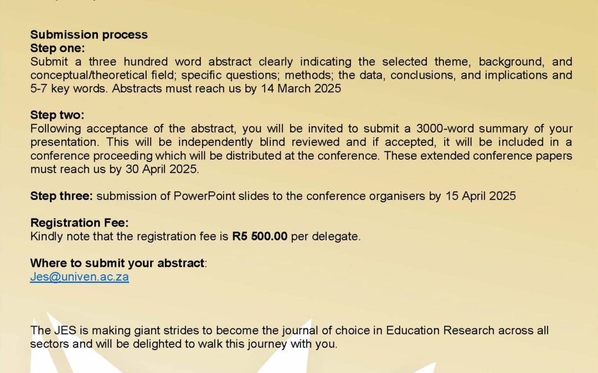Open the Jes@univen.ac.za email link
Image resolution: width=598 pixels, height=373 pixels.
[x=79, y=277]
